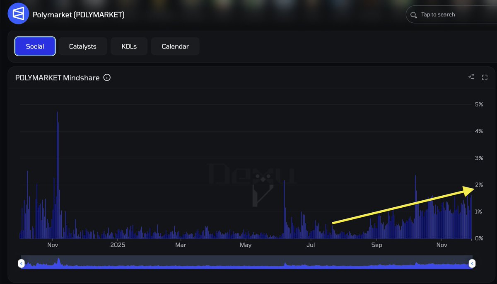Click the 5% y-axis label
This screenshot has width=497, height=284.
tap(479, 104)
